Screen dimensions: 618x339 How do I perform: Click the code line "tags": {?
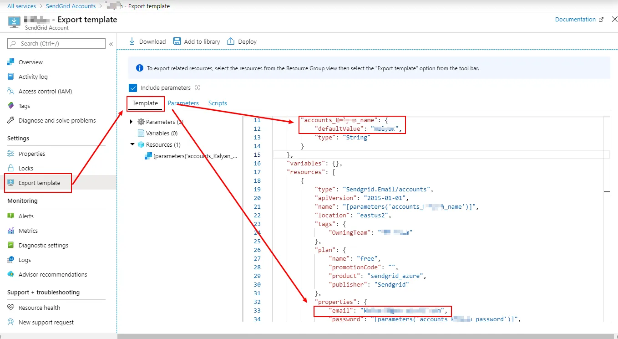coord(330,224)
